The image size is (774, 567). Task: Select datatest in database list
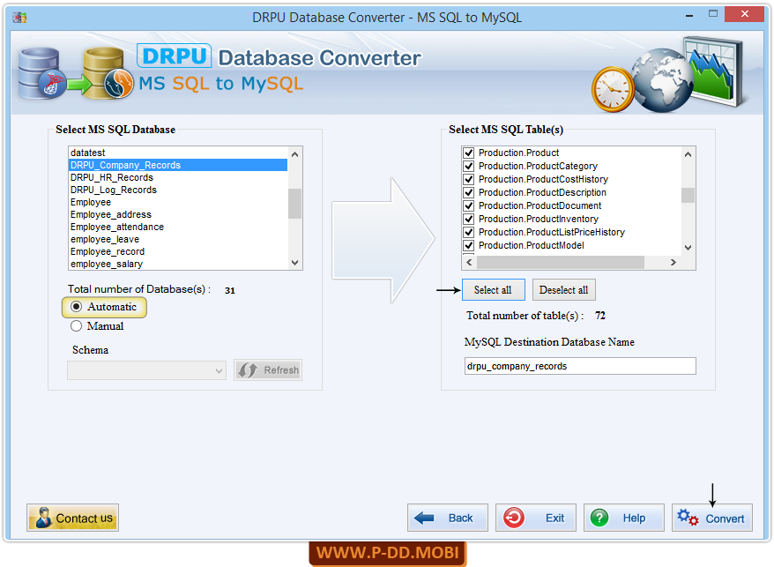coord(178,153)
